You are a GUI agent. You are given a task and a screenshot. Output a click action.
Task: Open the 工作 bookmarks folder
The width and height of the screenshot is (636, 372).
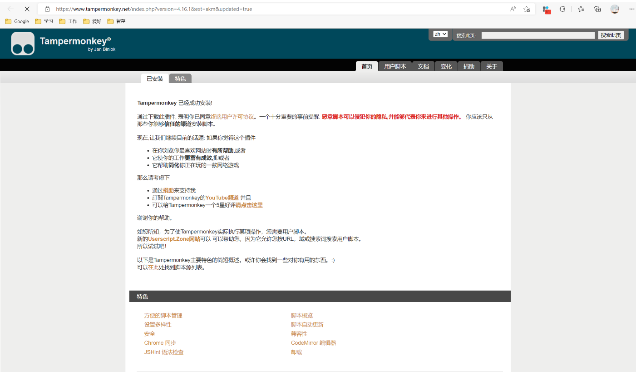68,21
